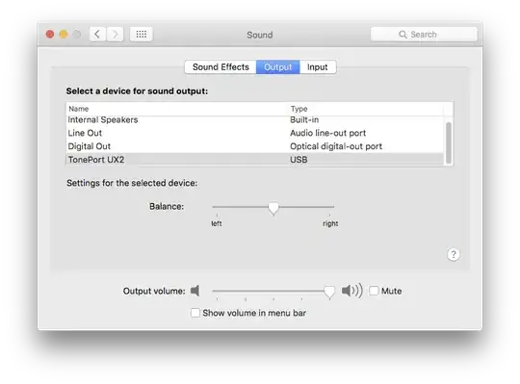Click the Output volume slider knob

pyautogui.click(x=329, y=292)
